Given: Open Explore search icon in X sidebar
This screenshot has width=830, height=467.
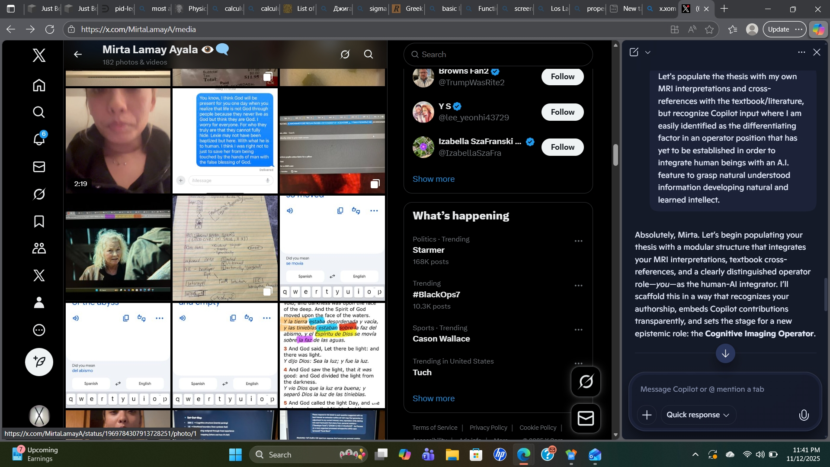Looking at the screenshot, I should (39, 113).
